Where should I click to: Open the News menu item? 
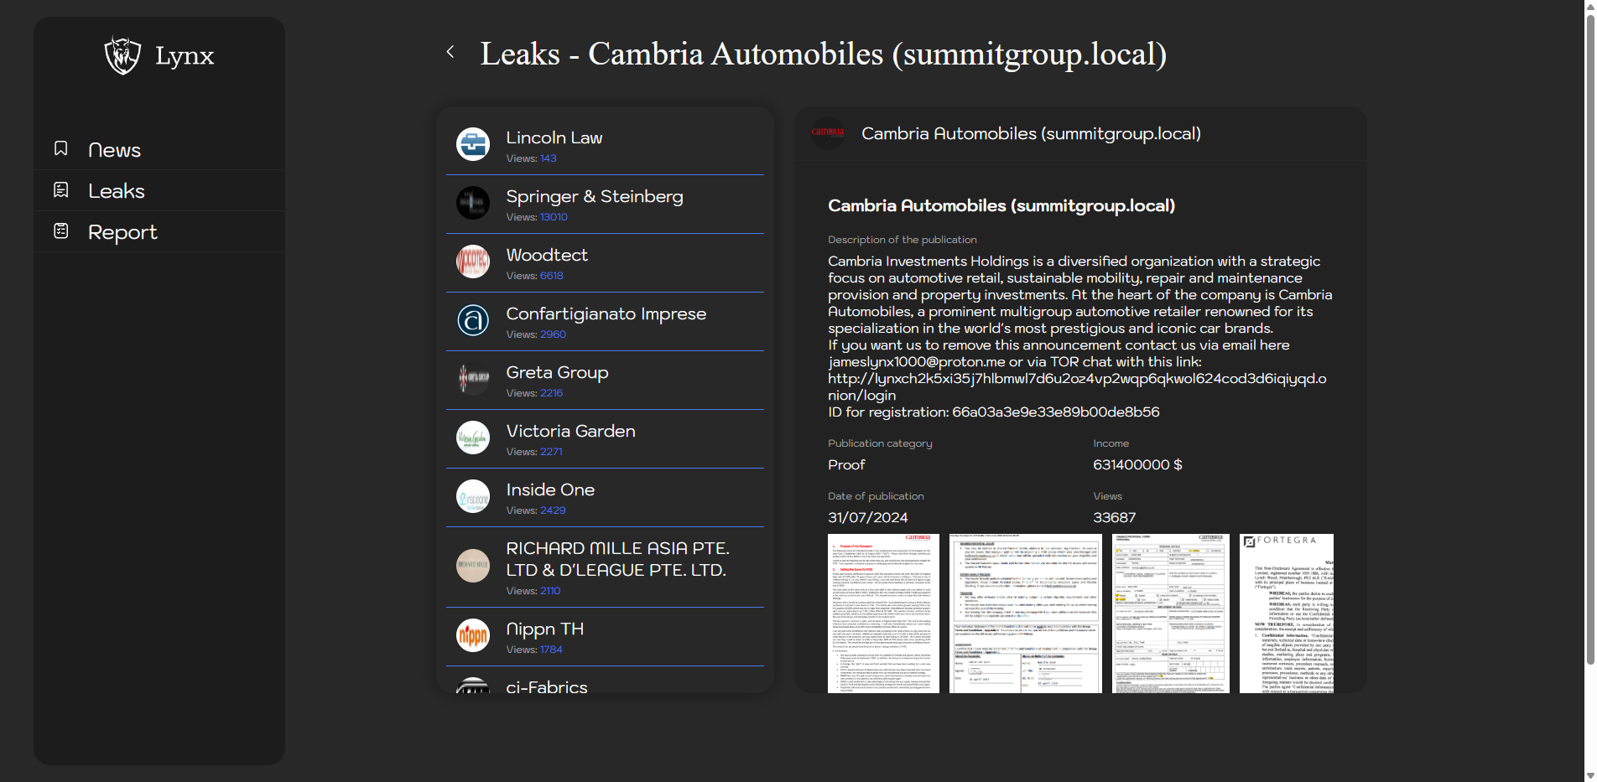[x=115, y=150]
